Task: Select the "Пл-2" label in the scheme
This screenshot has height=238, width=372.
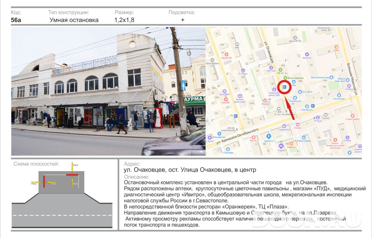Action: click(34, 184)
